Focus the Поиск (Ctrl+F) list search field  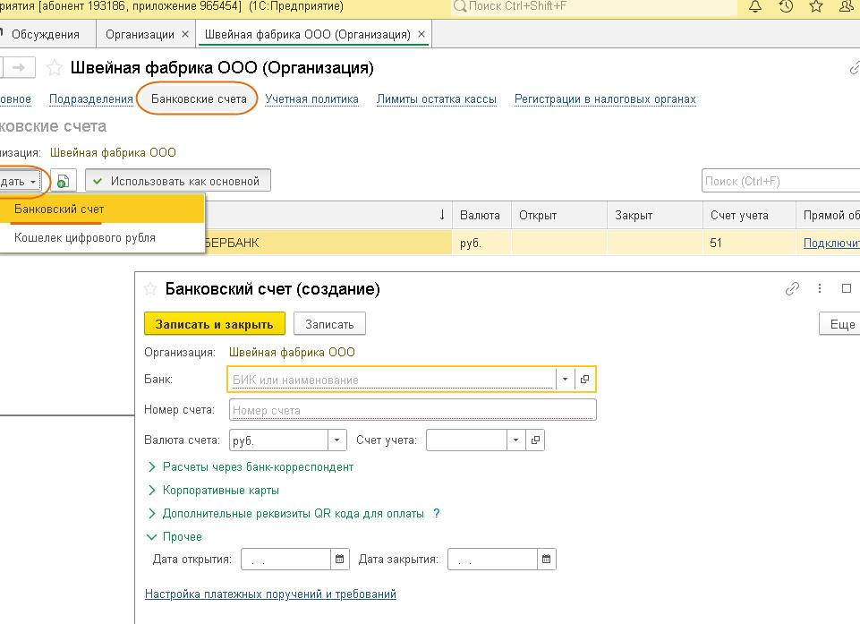[x=781, y=181]
